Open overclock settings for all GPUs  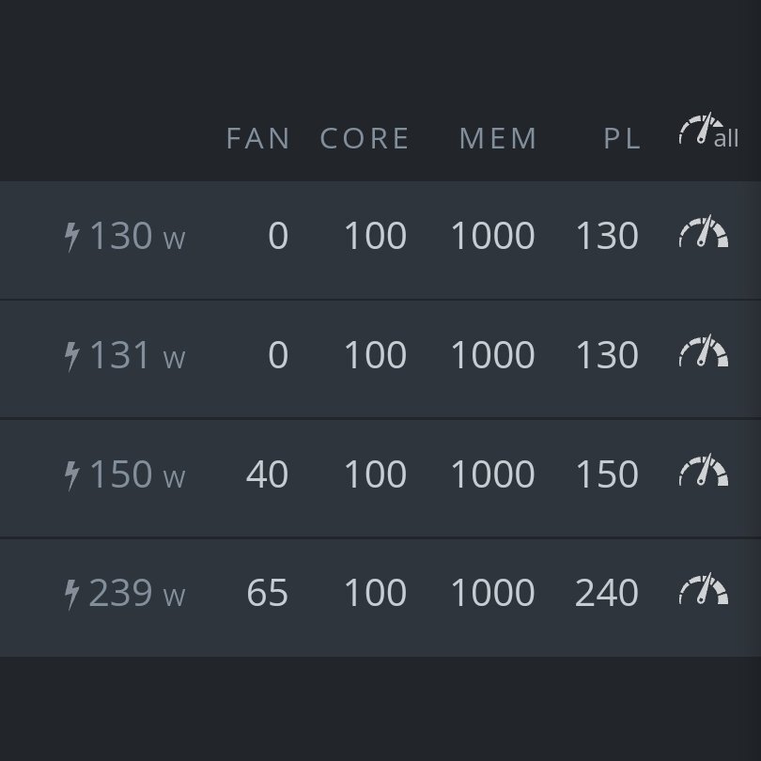[x=708, y=130]
